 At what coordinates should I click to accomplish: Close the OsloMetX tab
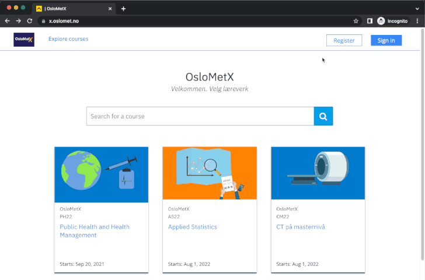(110, 9)
